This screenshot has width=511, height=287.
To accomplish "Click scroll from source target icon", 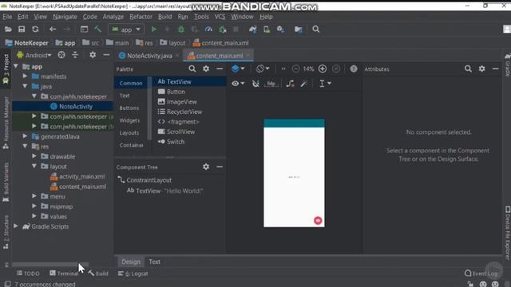I will click(x=61, y=55).
